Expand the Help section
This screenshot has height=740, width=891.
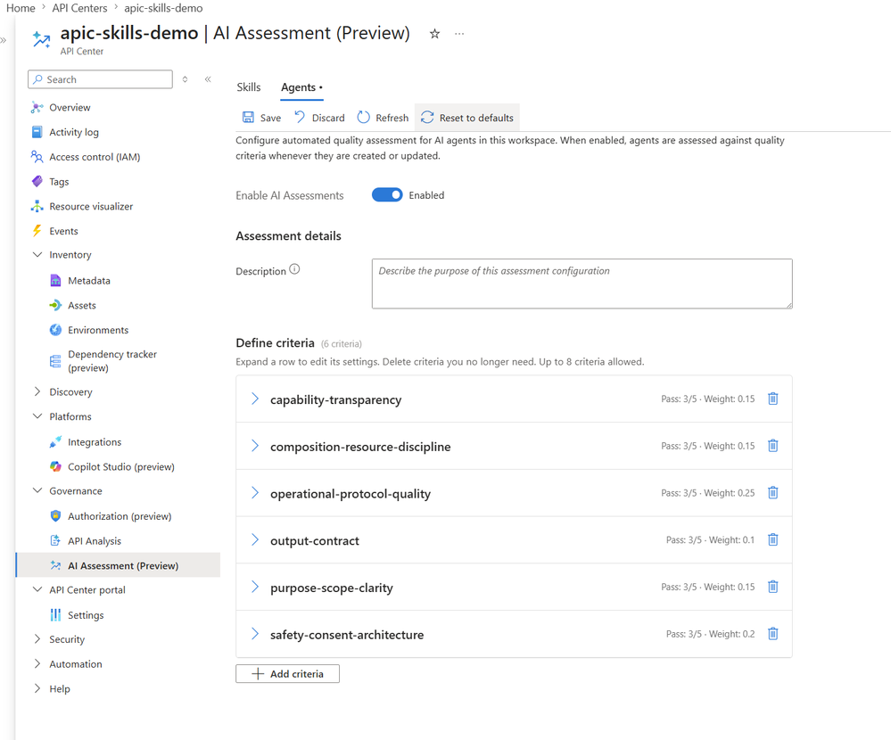point(37,688)
